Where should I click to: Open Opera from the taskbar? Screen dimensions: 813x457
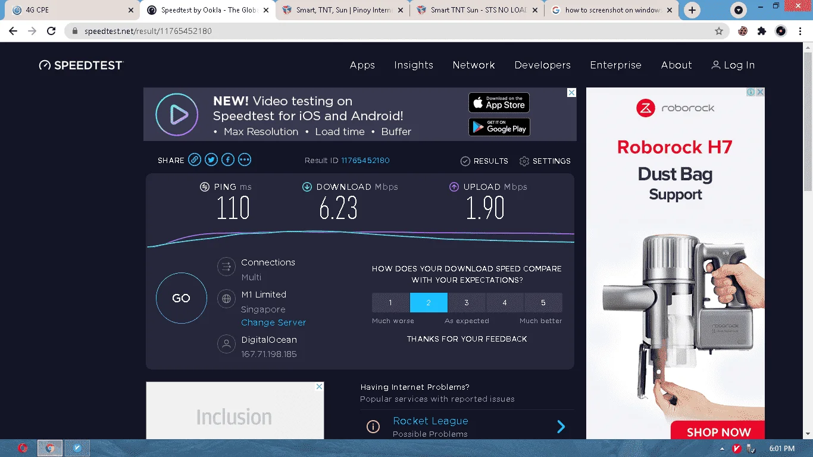pyautogui.click(x=23, y=448)
